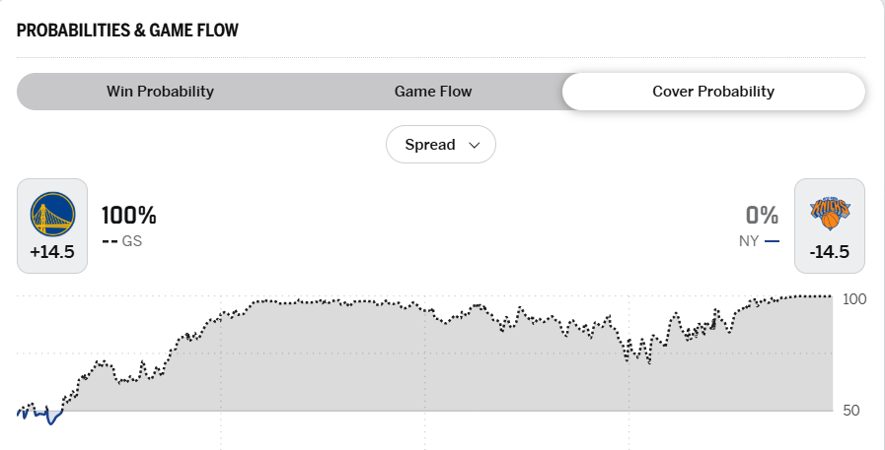Click the 0% cover probability figure
The height and width of the screenshot is (450, 885).
[x=762, y=216]
